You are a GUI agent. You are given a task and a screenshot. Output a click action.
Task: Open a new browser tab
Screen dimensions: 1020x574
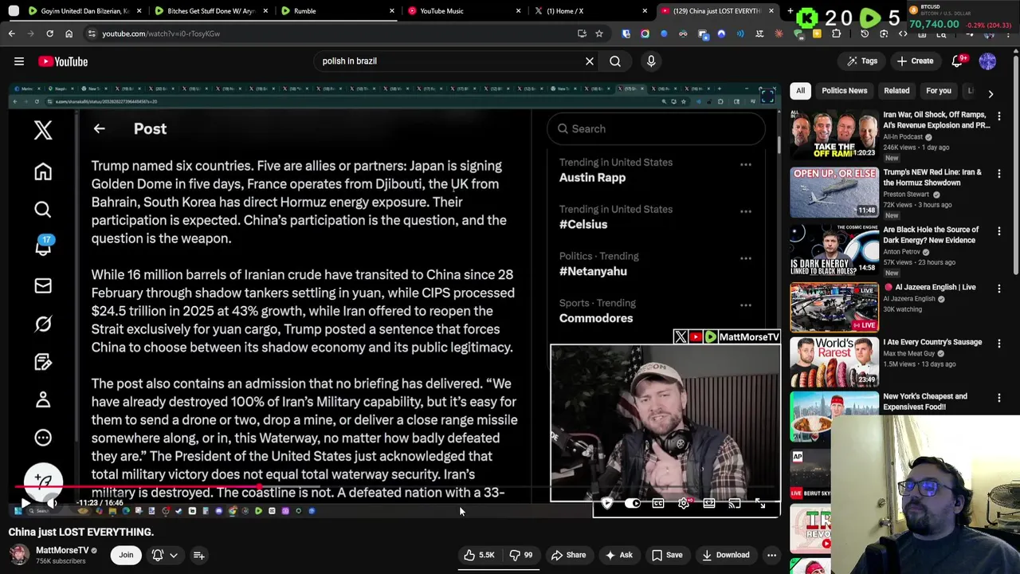[x=790, y=11]
